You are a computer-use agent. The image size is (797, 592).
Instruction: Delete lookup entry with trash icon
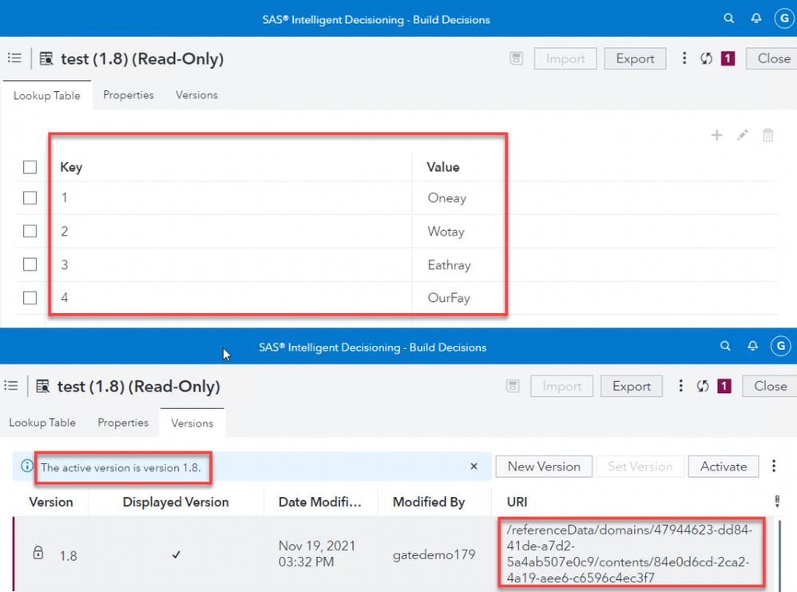click(768, 135)
